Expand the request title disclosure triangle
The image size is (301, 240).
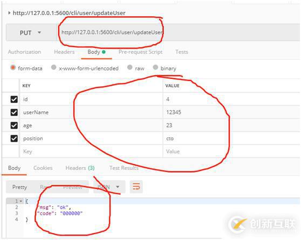(x=9, y=13)
